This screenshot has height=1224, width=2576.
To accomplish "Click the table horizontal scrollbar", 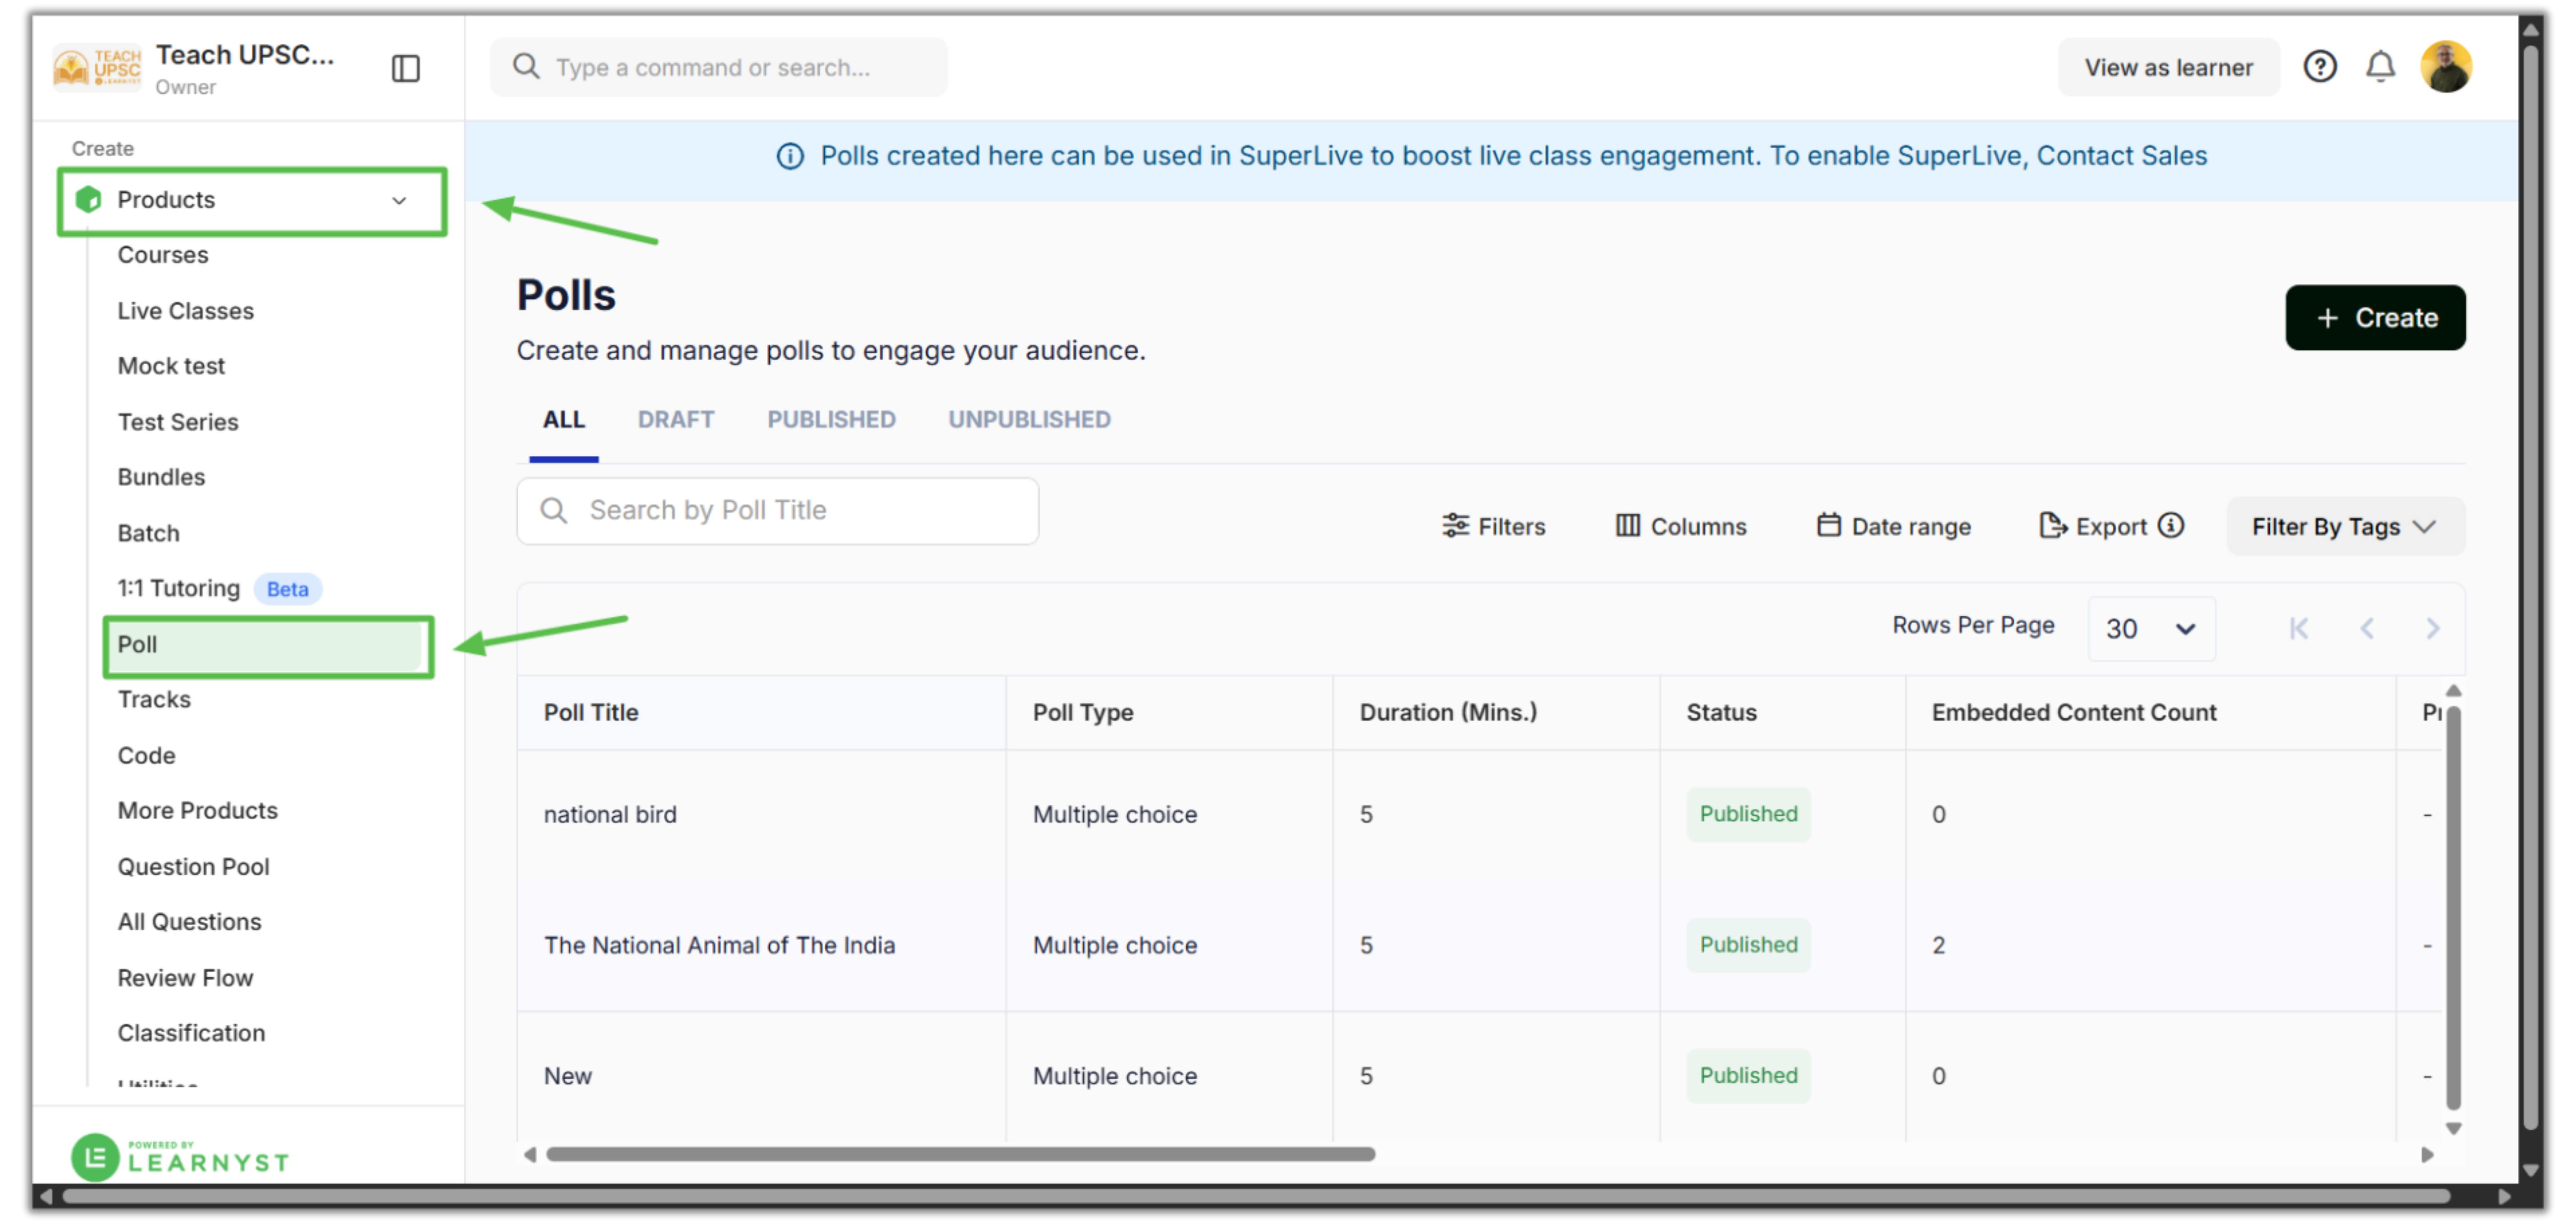I will 960,1154.
